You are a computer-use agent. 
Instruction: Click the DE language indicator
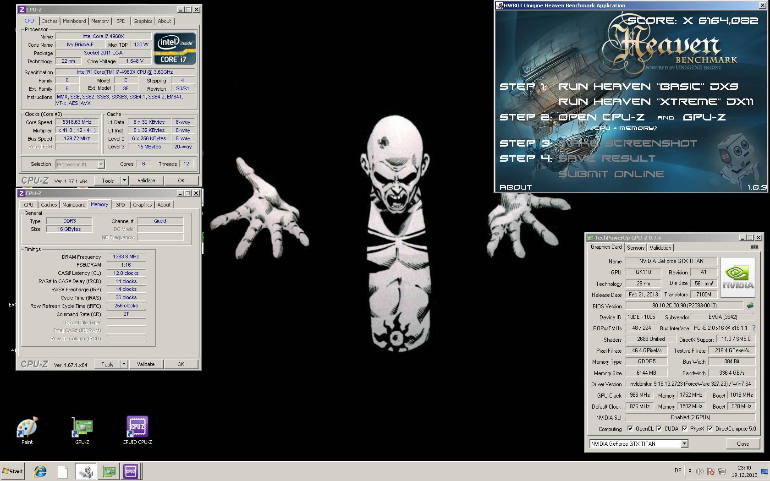pyautogui.click(x=678, y=470)
